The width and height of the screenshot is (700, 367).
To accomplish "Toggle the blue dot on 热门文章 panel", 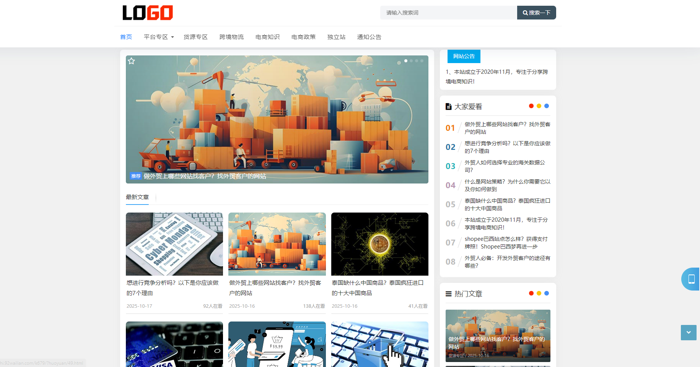I will click(547, 293).
